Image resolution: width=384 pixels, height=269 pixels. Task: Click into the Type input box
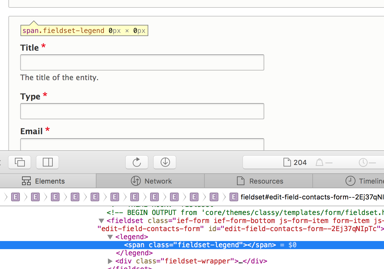pos(142,111)
